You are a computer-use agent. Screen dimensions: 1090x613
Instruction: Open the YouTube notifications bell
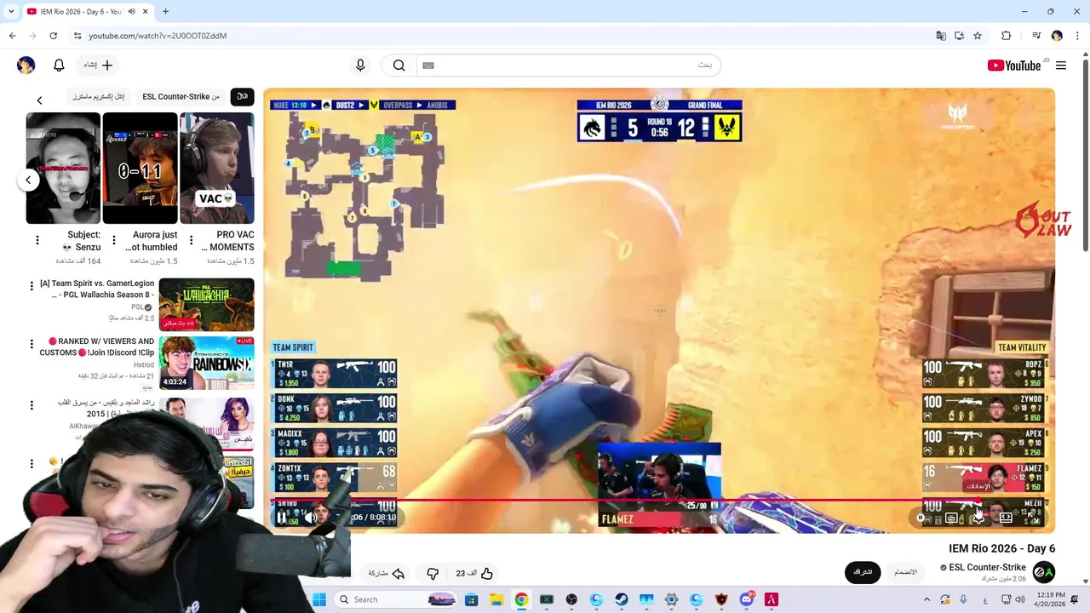[x=59, y=66]
